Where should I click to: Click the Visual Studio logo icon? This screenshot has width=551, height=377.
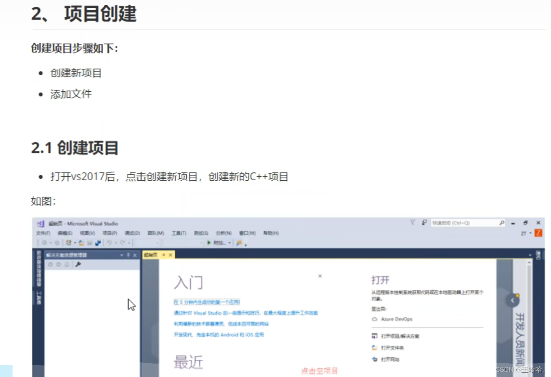tap(41, 224)
